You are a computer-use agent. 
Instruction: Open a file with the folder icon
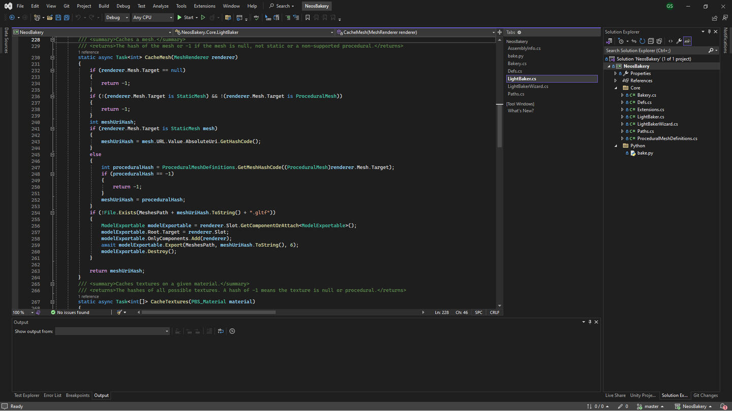click(50, 18)
